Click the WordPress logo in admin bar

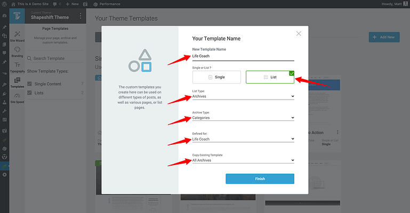pyautogui.click(x=5, y=4)
